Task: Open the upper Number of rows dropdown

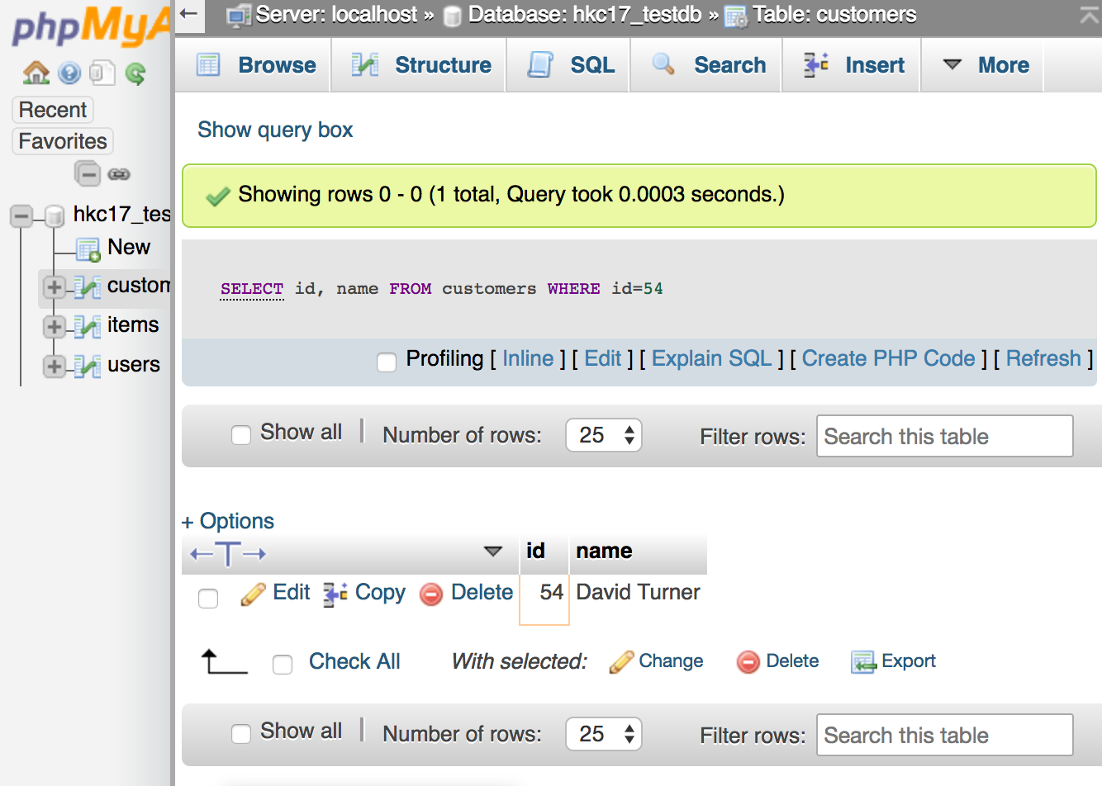Action: click(604, 435)
